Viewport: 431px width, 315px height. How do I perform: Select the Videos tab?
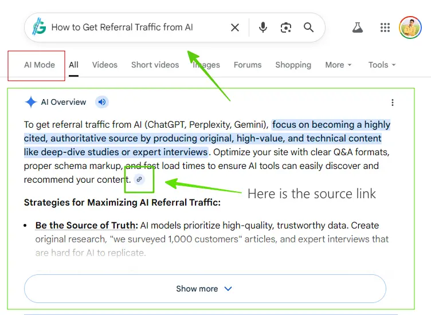105,65
